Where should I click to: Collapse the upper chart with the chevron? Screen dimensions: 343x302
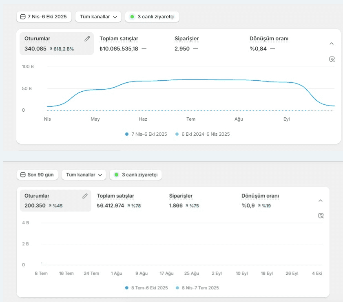[332, 44]
